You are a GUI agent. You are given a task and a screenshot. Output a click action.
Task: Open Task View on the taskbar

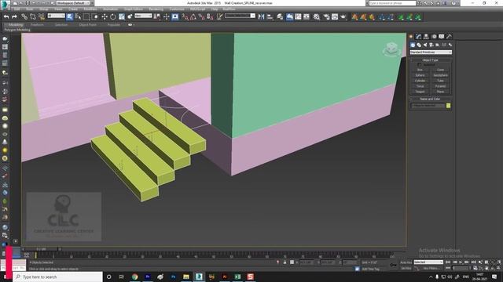tap(122, 277)
